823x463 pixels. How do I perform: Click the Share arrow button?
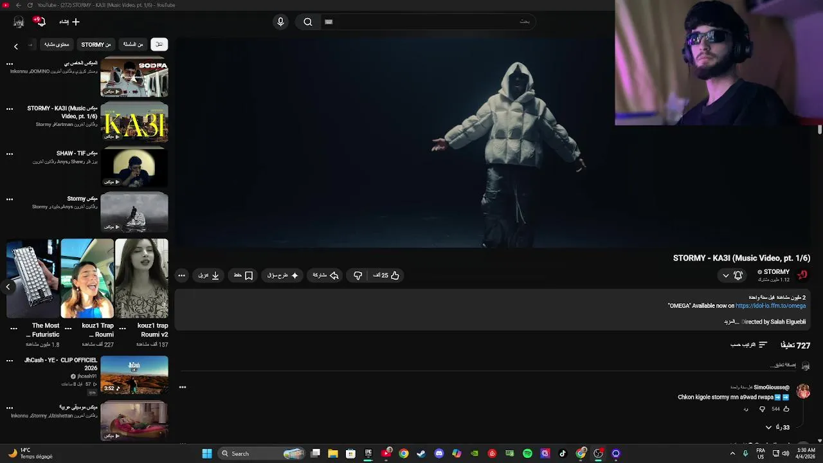coord(325,275)
